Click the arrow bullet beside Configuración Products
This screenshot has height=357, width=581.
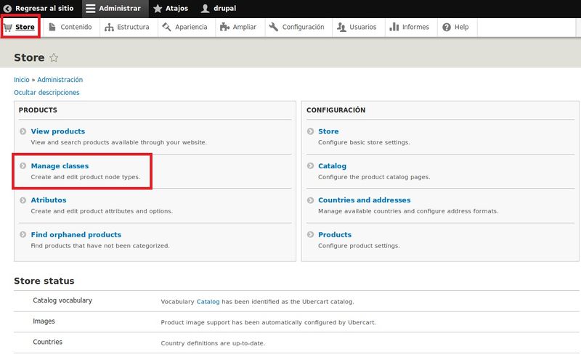coord(311,234)
